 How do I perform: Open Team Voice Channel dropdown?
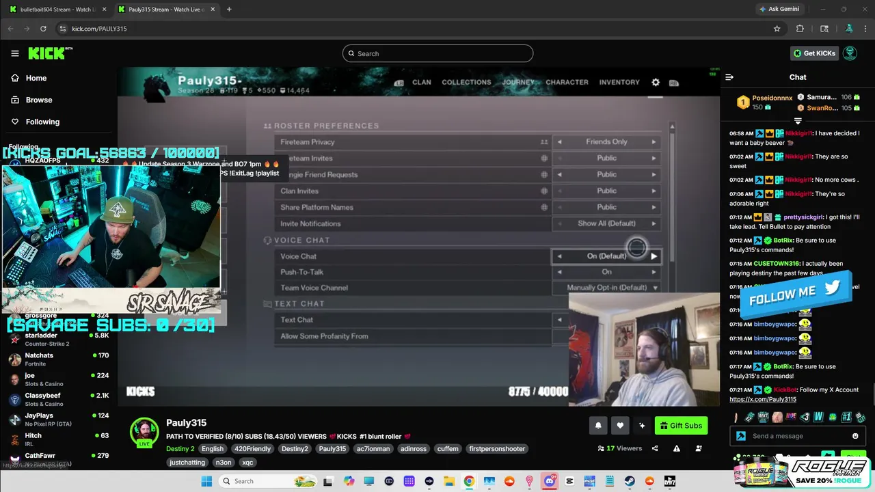(x=606, y=288)
